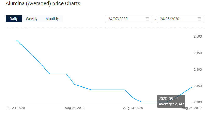
Task: Click the Aug 04, 2020 x-axis label
Action: (74, 108)
